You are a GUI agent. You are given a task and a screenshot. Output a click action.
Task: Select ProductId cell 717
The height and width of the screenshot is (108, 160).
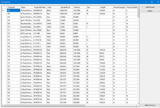tap(13, 50)
